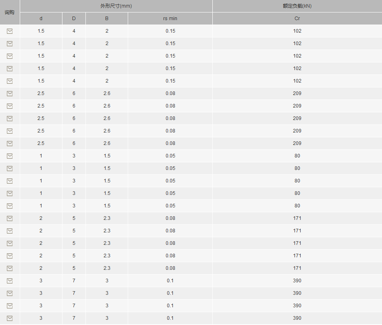The height and width of the screenshot is (325, 382).
Task: Click the 额定负载(kN) header cell
Action: pyautogui.click(x=297, y=6)
